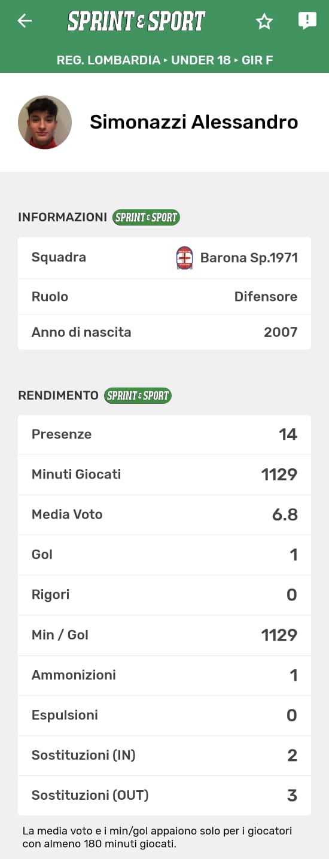The width and height of the screenshot is (329, 859).
Task: Select GIR F in the breadcrumb
Action: coord(257,60)
